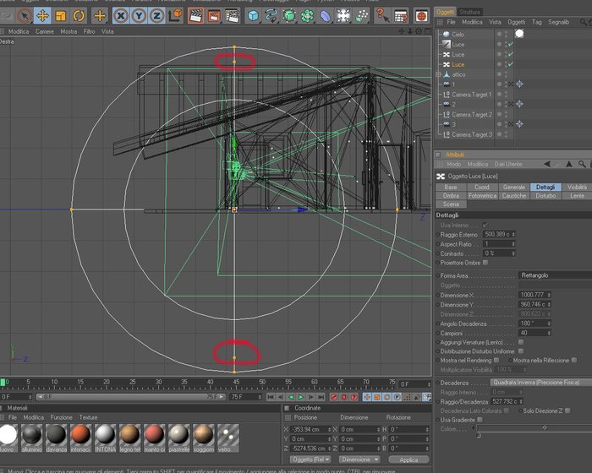Select the Move tool in toolbar
The image size is (592, 473).
point(42,16)
